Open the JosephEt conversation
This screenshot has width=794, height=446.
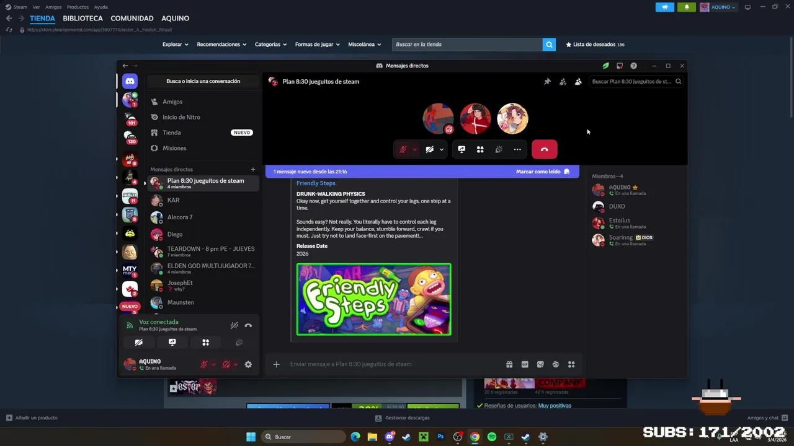pos(203,286)
